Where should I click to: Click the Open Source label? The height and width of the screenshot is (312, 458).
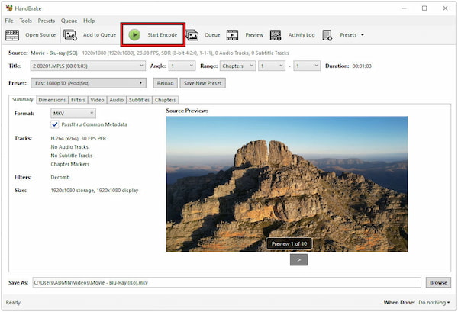(40, 35)
